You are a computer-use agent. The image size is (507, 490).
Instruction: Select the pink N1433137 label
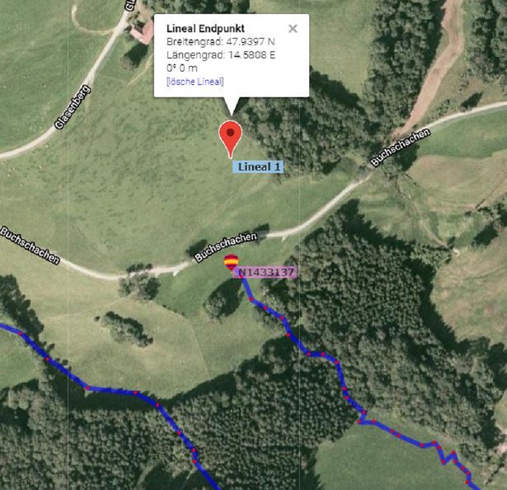click(x=264, y=273)
